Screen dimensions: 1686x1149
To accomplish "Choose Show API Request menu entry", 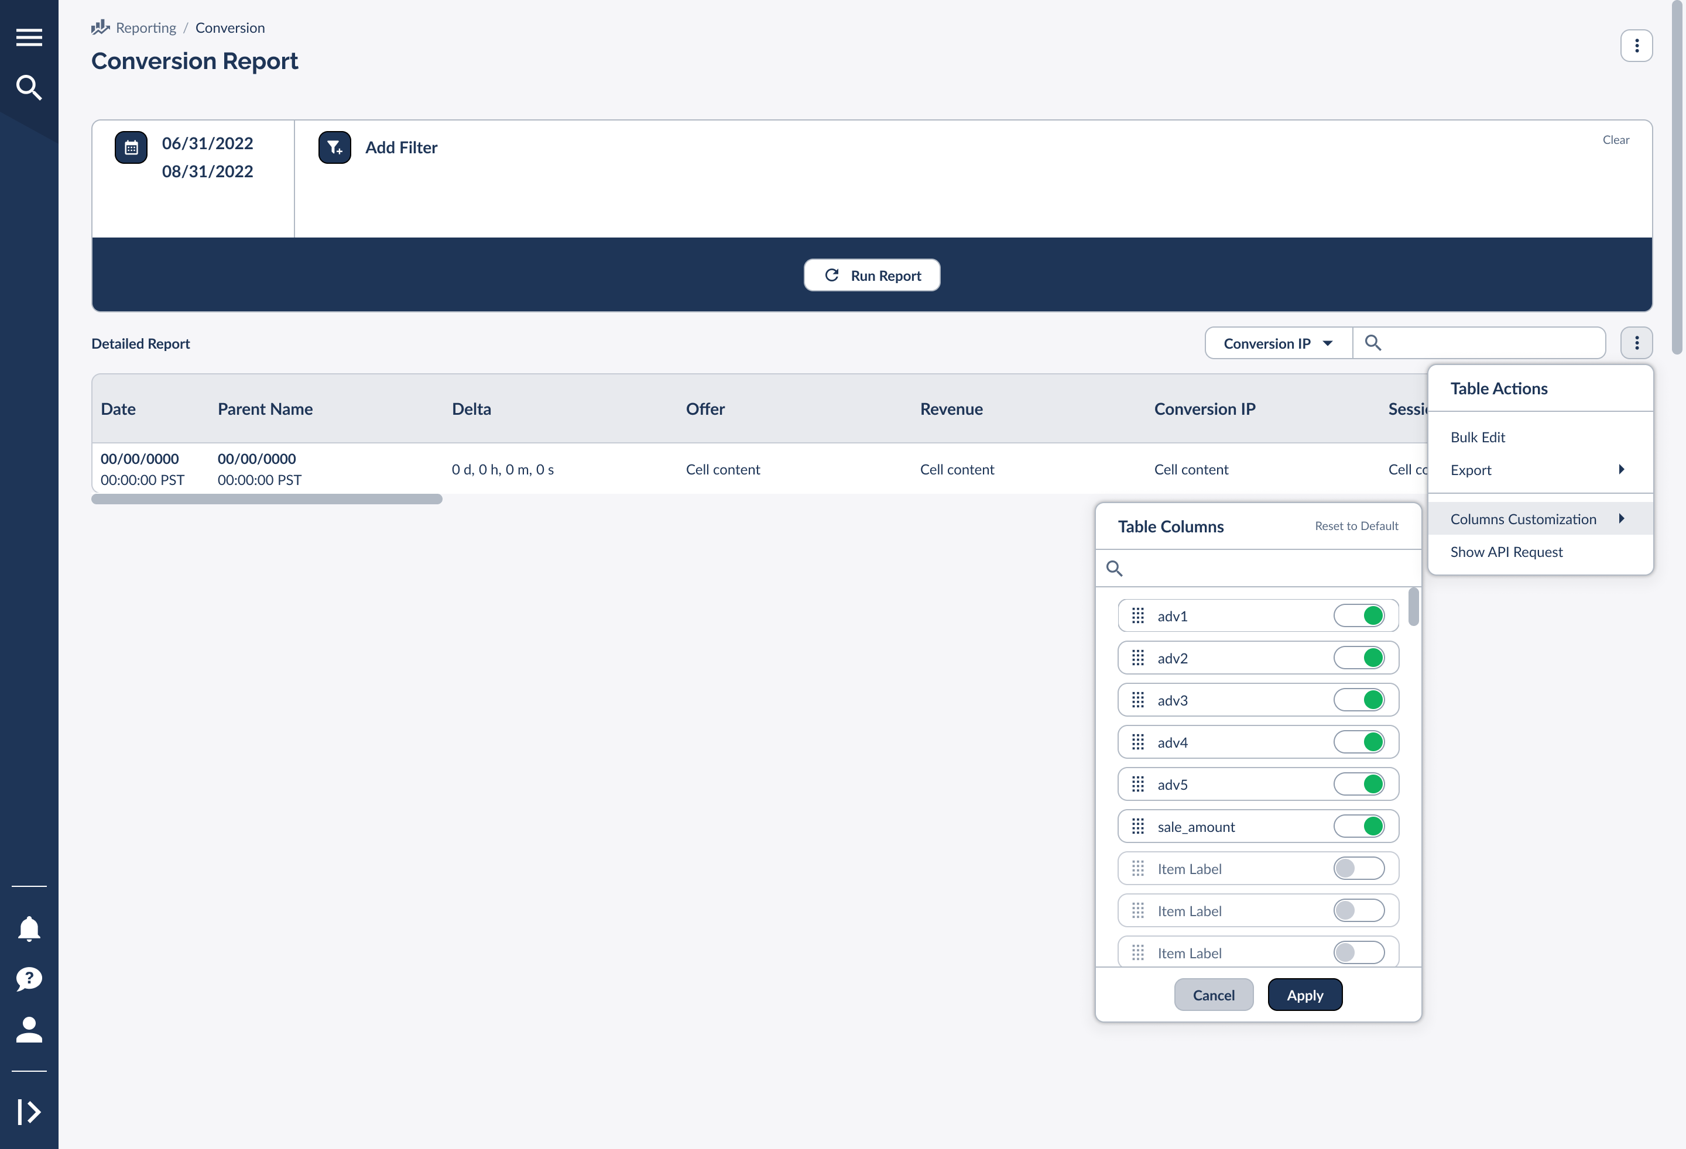I will pos(1506,552).
